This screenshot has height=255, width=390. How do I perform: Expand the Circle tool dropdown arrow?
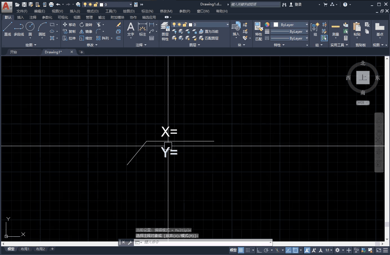point(30,38)
